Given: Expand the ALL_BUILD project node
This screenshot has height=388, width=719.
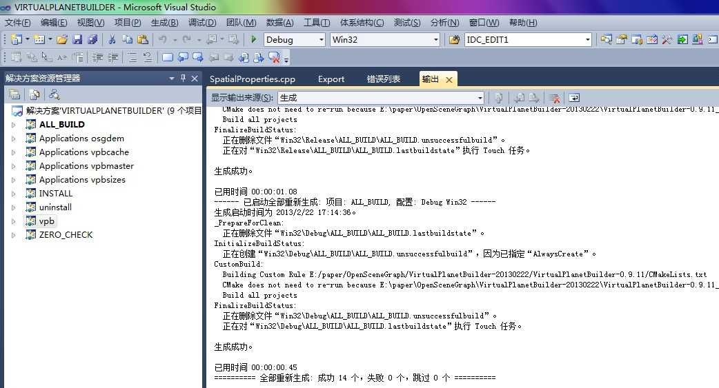Looking at the screenshot, I should 14,125.
